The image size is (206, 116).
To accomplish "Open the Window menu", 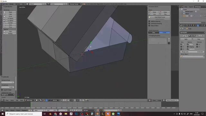I will tap(18, 4).
